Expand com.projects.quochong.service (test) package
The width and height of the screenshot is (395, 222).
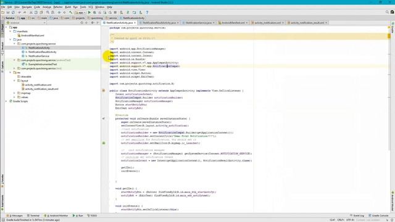[x=14, y=68]
